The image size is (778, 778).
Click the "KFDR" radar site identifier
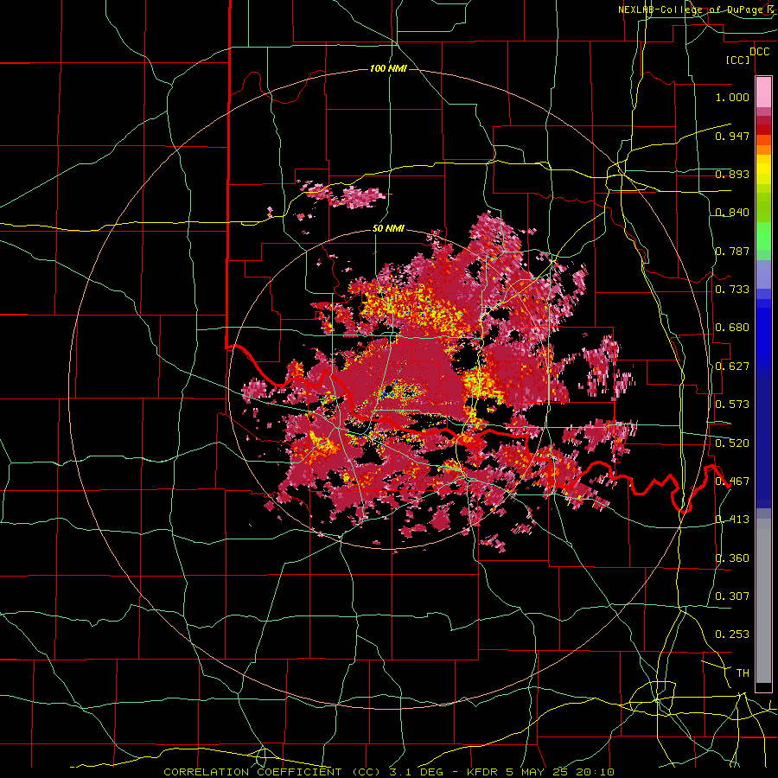point(484,772)
